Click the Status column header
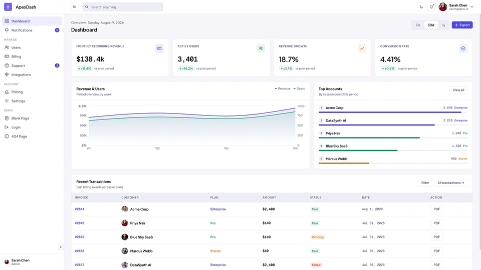Screen dimensions: 481x270 point(316,197)
